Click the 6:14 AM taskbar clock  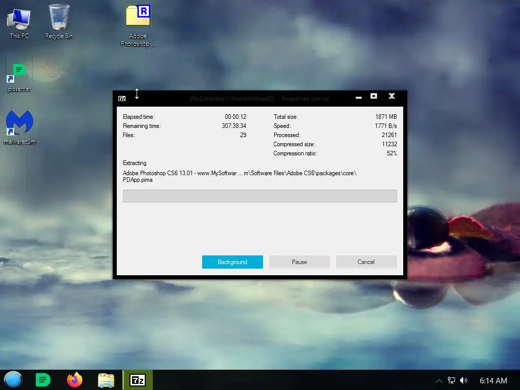click(493, 381)
